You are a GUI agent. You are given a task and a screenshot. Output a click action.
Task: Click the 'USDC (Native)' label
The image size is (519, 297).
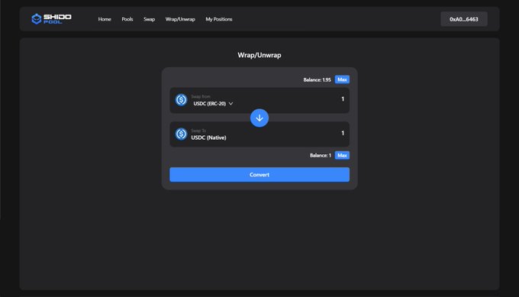pos(209,137)
